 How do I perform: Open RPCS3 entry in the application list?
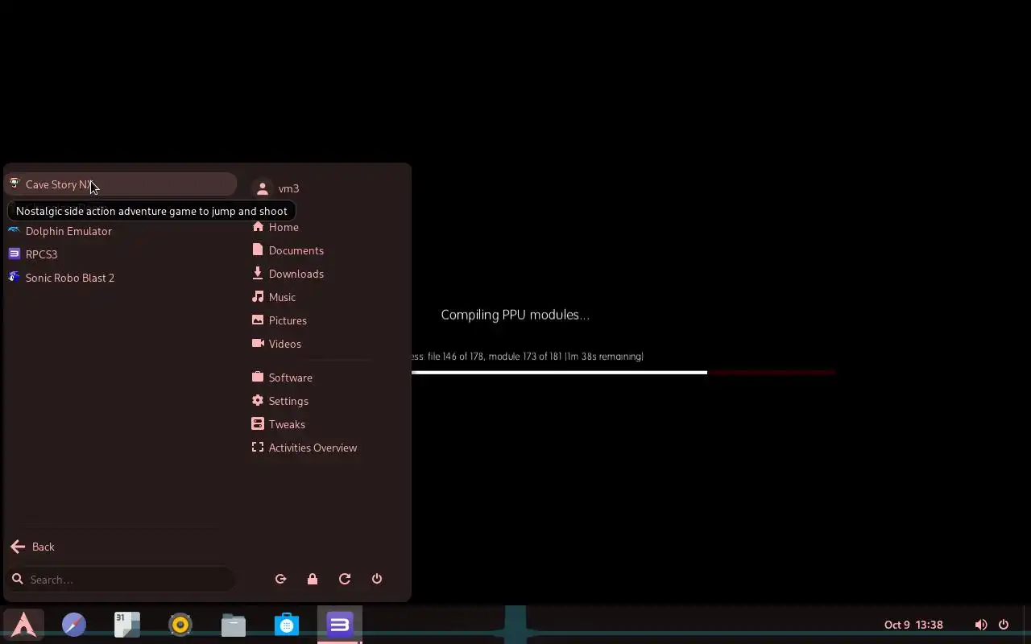pyautogui.click(x=121, y=254)
